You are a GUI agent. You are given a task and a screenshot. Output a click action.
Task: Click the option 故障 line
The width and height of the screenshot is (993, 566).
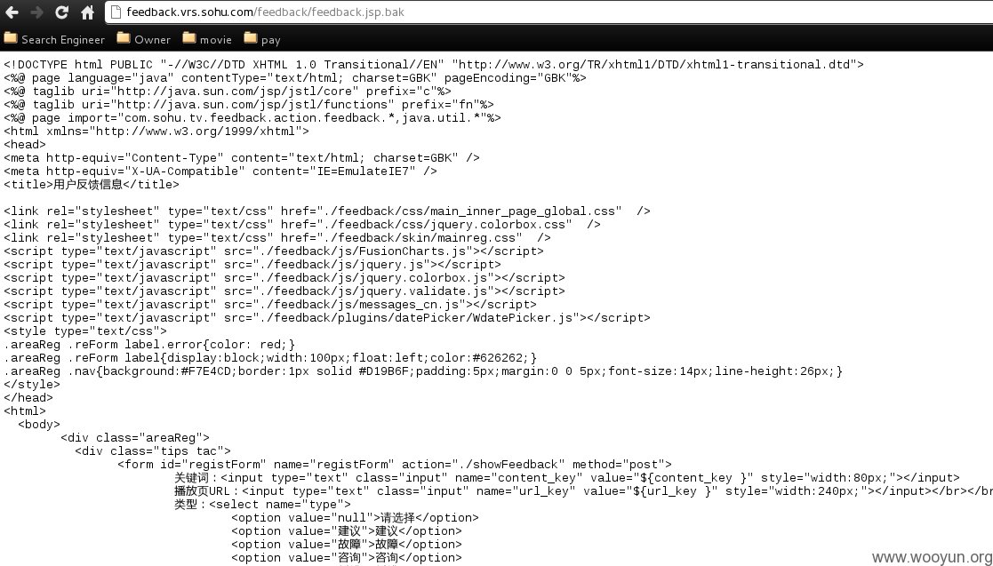coord(347,544)
